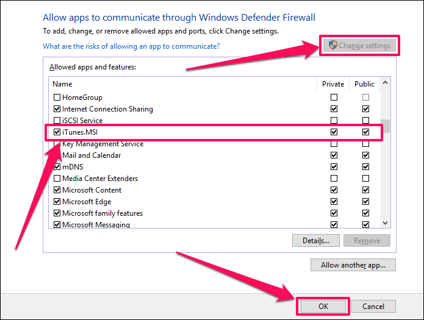Enable the iSCSI Service name checkbox
424x320 pixels.
point(57,120)
